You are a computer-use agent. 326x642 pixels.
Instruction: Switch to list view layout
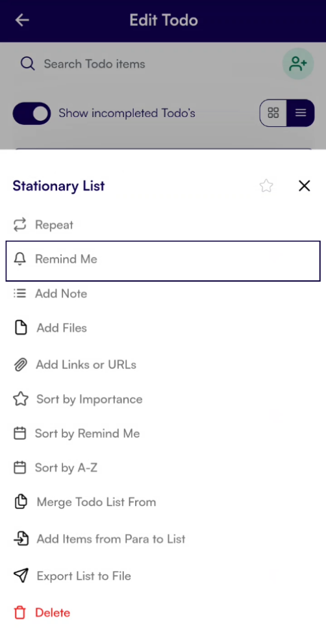pyautogui.click(x=301, y=113)
